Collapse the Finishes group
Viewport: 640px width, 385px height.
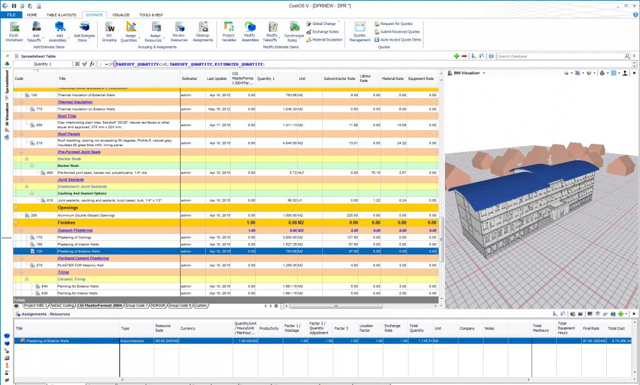[x=16, y=222]
